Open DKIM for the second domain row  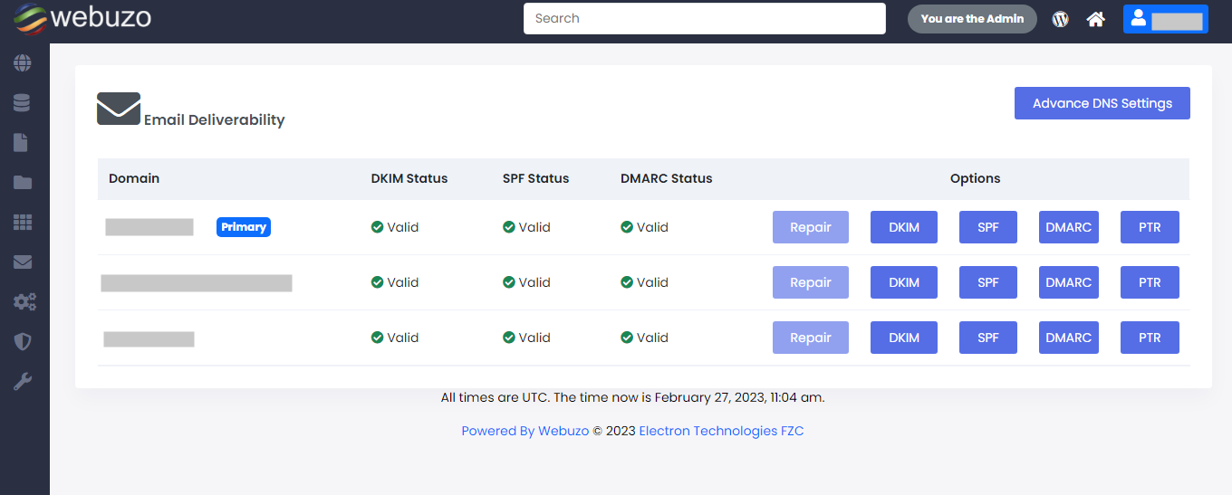(x=903, y=282)
